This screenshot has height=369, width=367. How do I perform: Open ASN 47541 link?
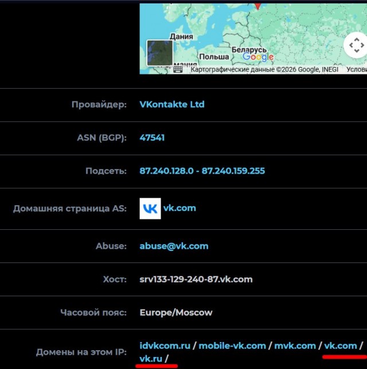coord(152,138)
